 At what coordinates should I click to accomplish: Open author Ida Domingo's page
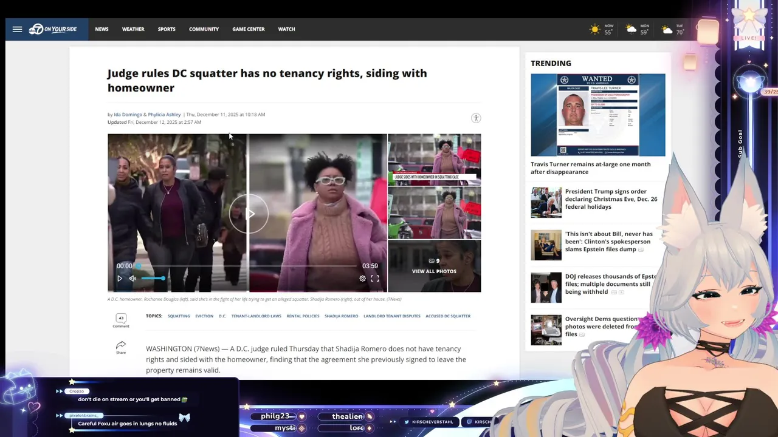pos(128,114)
